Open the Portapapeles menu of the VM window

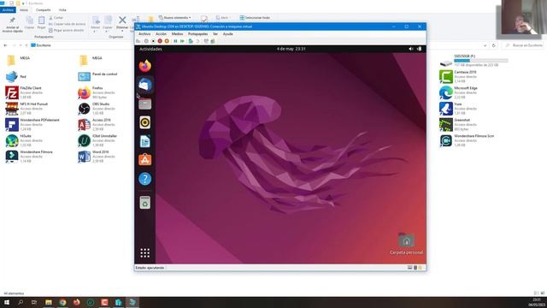pos(197,34)
